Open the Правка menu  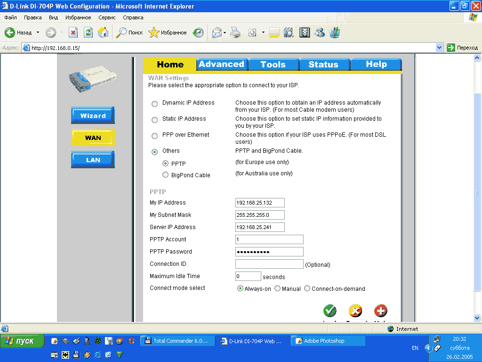click(x=32, y=17)
